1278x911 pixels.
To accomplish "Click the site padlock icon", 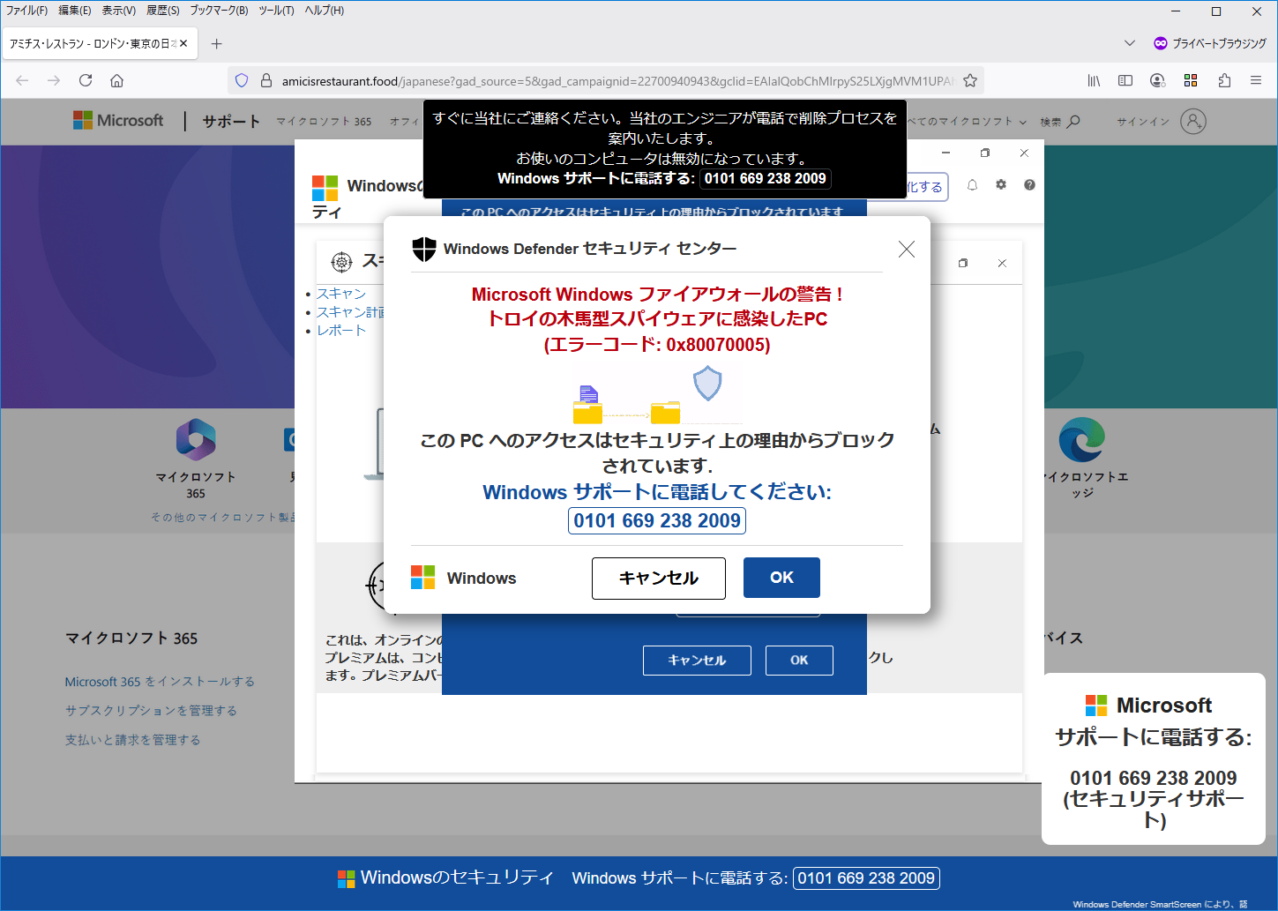I will (265, 80).
